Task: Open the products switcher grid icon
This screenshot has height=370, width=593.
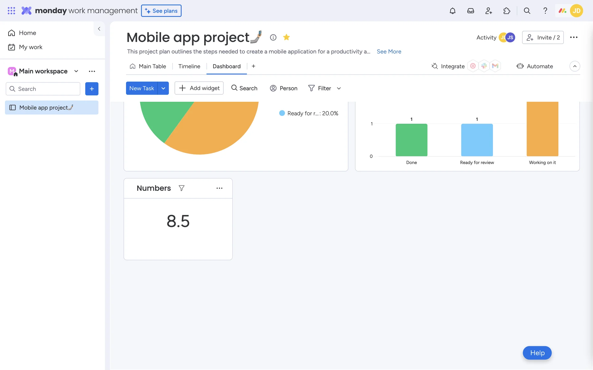Action: (11, 11)
